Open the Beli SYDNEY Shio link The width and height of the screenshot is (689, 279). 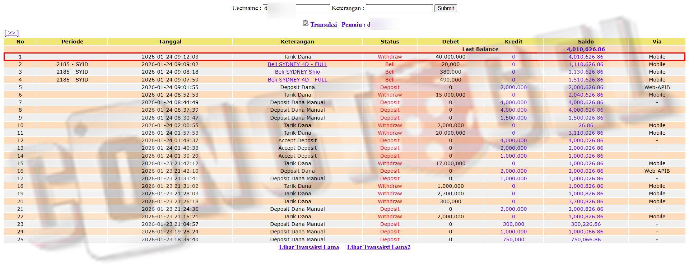(297, 72)
